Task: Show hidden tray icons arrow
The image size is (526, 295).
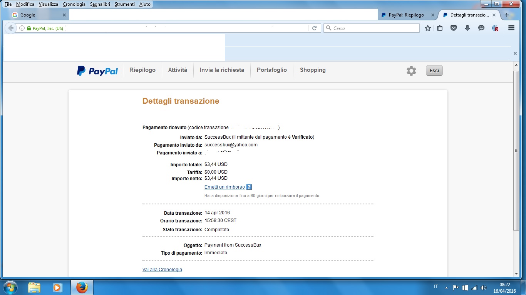Action: pos(446,287)
